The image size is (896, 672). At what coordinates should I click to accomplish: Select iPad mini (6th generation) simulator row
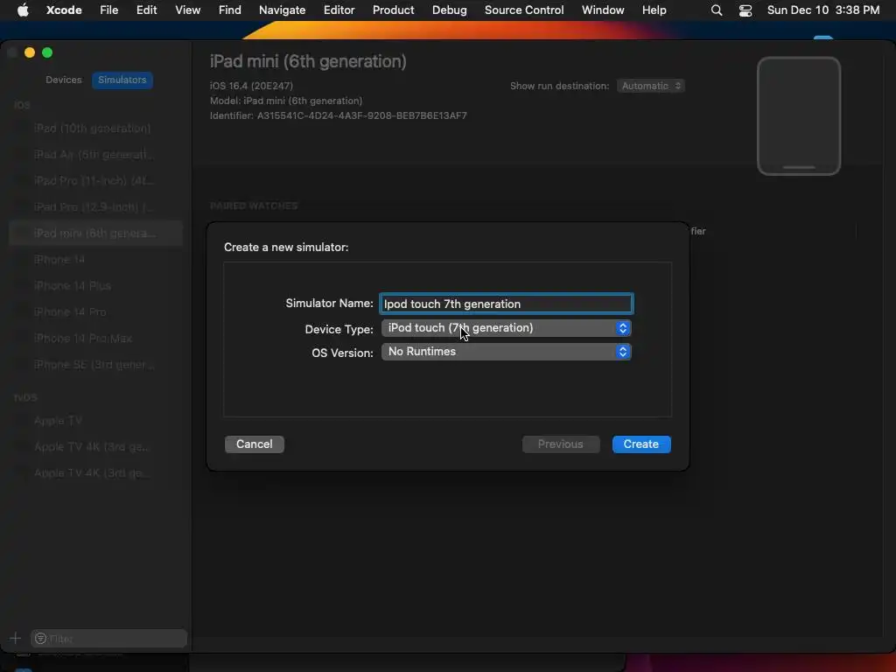click(x=96, y=233)
